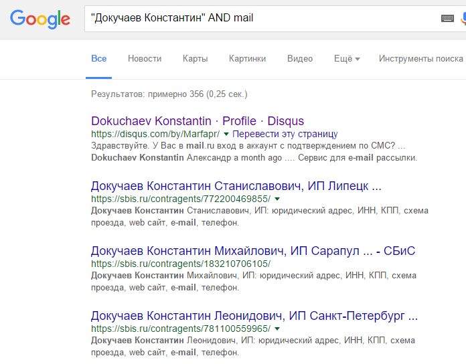Image resolution: width=466 pixels, height=364 pixels.
Task: Click the Google logo
Action: click(40, 19)
